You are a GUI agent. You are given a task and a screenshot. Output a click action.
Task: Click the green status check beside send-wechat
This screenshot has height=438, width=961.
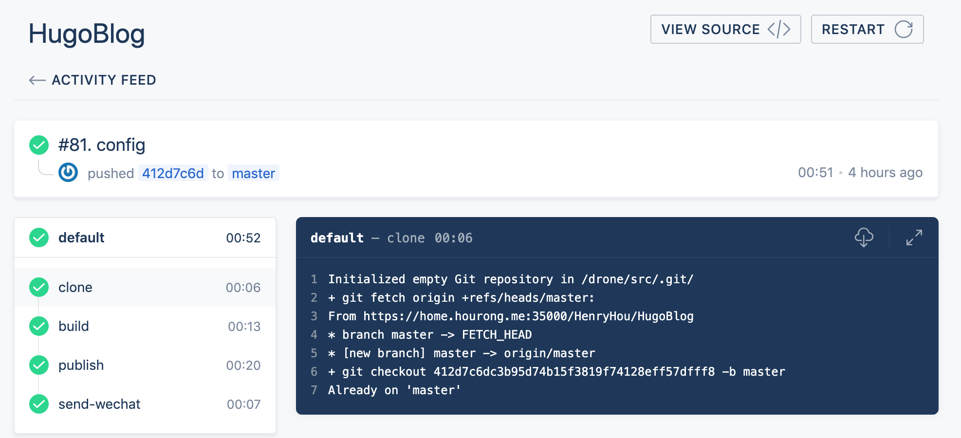39,404
